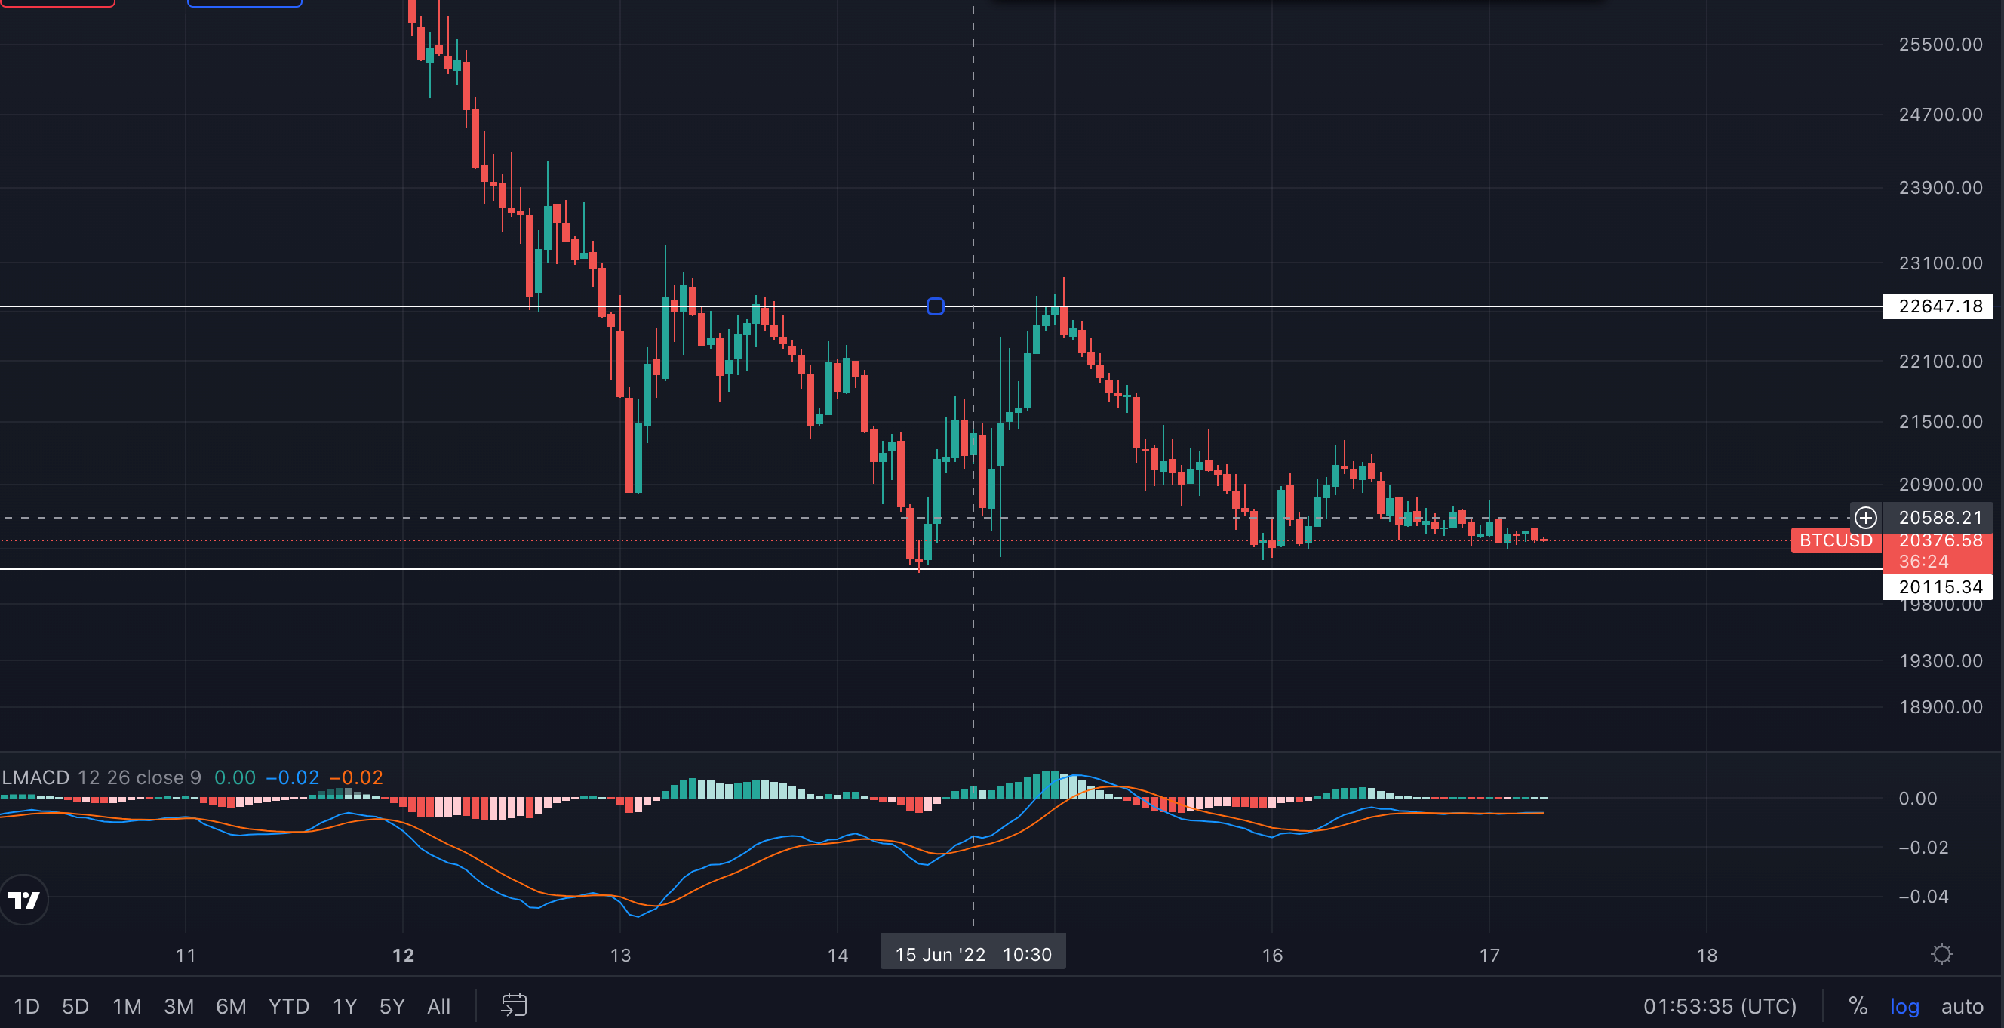Viewport: 2004px width, 1028px height.
Task: Click the BTCUSD symbol price label
Action: coord(1835,540)
